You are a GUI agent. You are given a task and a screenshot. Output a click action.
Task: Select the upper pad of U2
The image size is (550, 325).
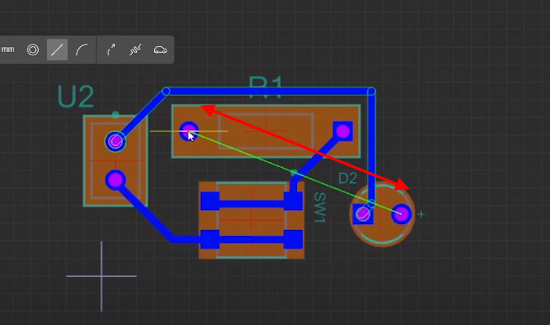[115, 141]
